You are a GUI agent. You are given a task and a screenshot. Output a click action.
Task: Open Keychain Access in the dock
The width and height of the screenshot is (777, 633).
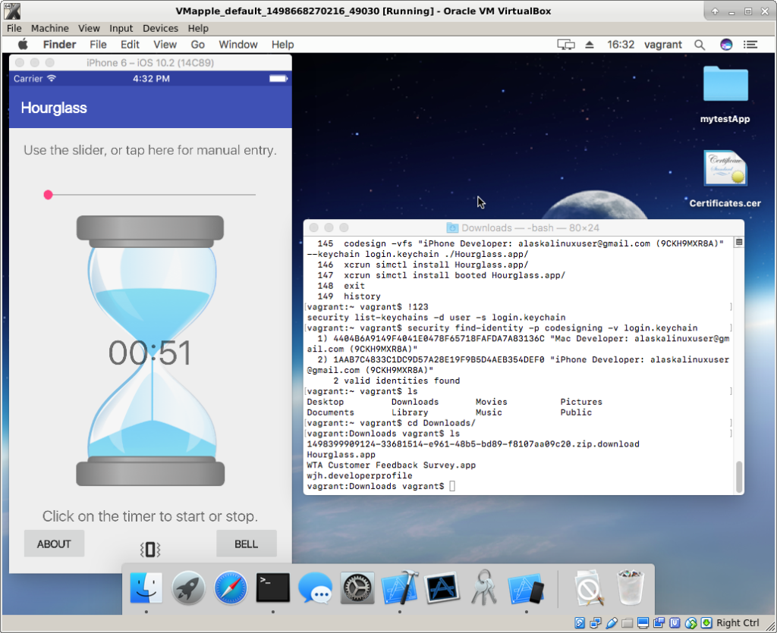point(484,588)
